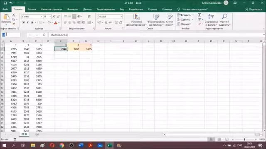Toggle bold (Ж) formatting
This screenshot has width=266, height=149.
(x=24, y=22)
